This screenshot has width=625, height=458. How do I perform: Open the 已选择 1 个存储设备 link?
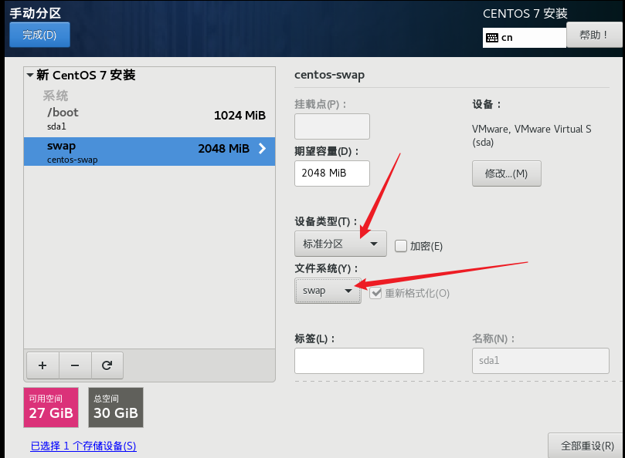point(83,446)
